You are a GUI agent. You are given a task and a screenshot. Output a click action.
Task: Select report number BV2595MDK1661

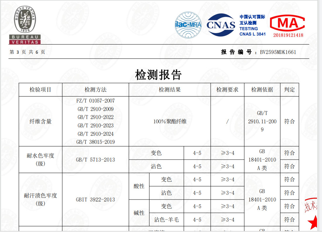tap(278, 52)
